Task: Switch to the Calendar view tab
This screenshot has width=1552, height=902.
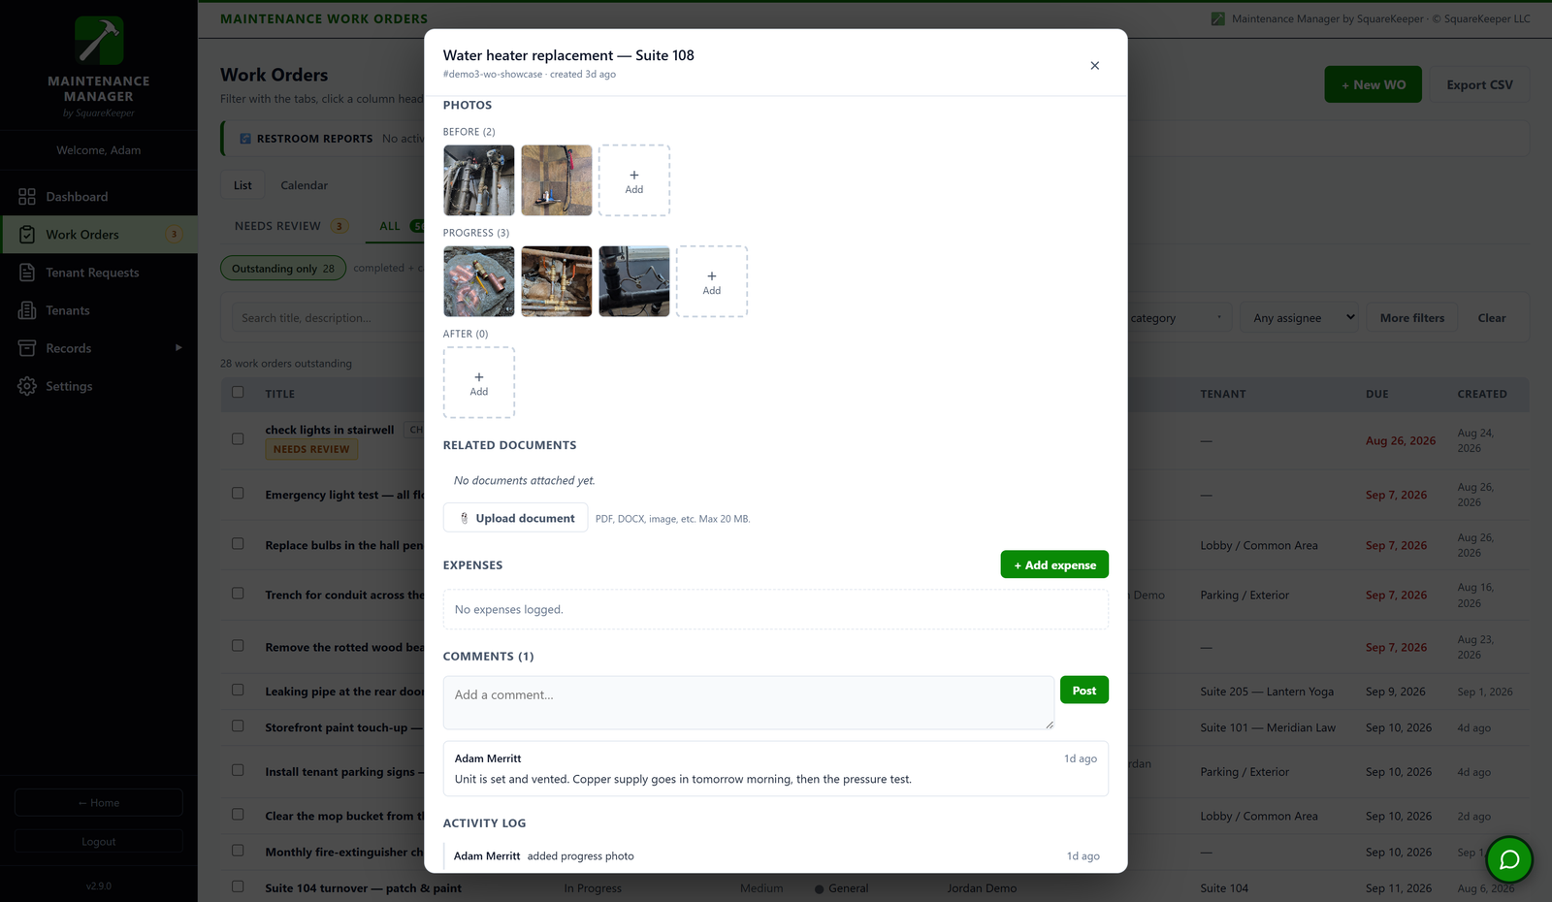Action: pos(305,185)
